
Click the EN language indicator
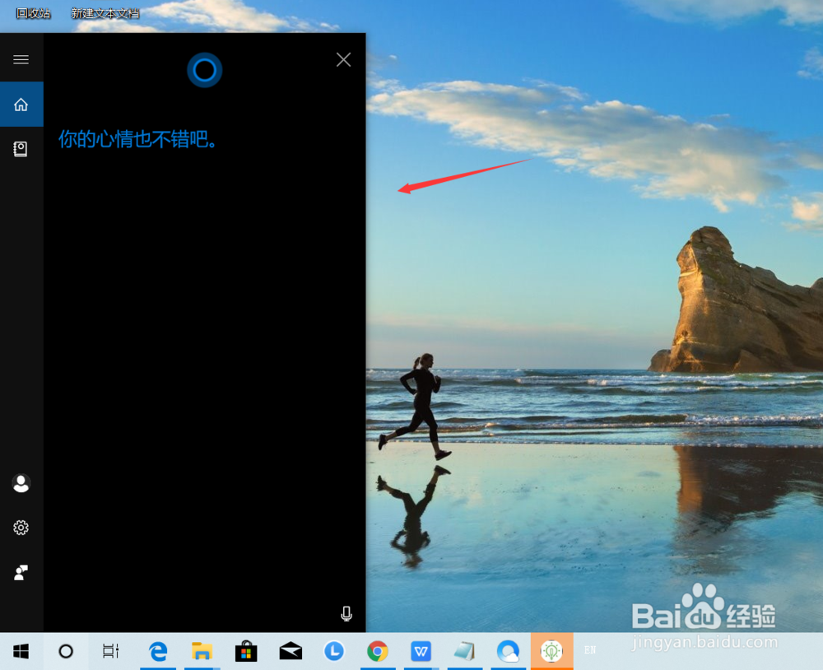tap(590, 650)
